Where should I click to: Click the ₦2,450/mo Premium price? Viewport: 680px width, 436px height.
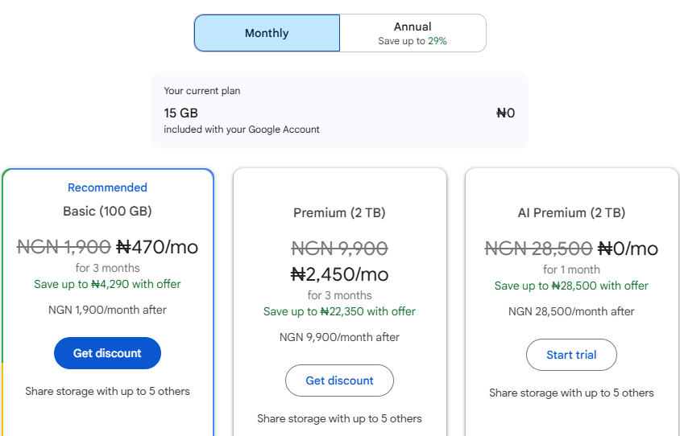[x=339, y=274]
